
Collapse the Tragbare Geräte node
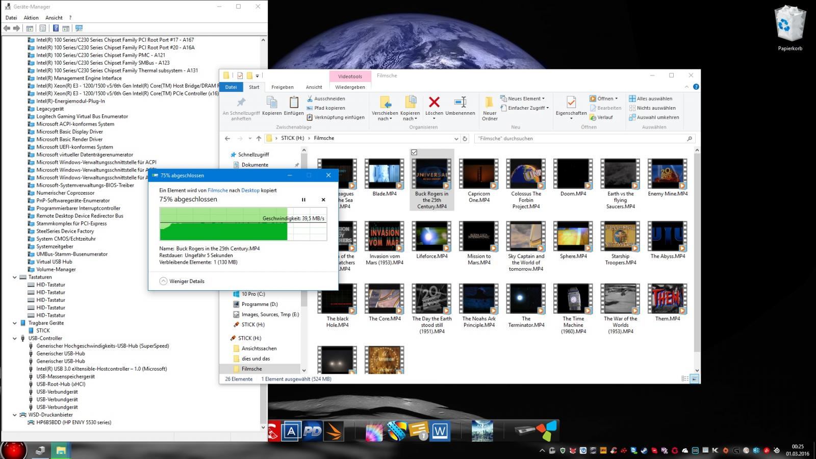point(15,323)
